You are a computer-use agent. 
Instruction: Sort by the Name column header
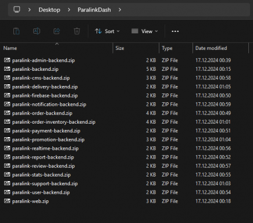(x=10, y=48)
